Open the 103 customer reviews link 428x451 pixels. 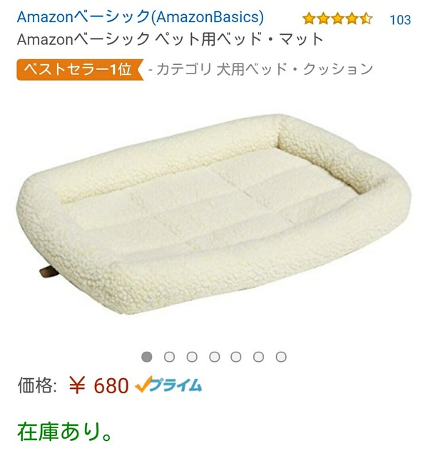coord(400,20)
